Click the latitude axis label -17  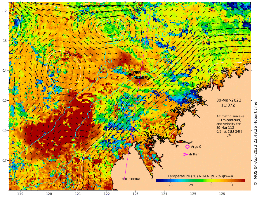click(4, 160)
